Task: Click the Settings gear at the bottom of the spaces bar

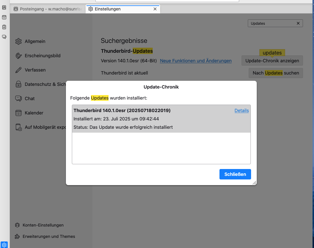Action: pyautogui.click(x=4, y=245)
